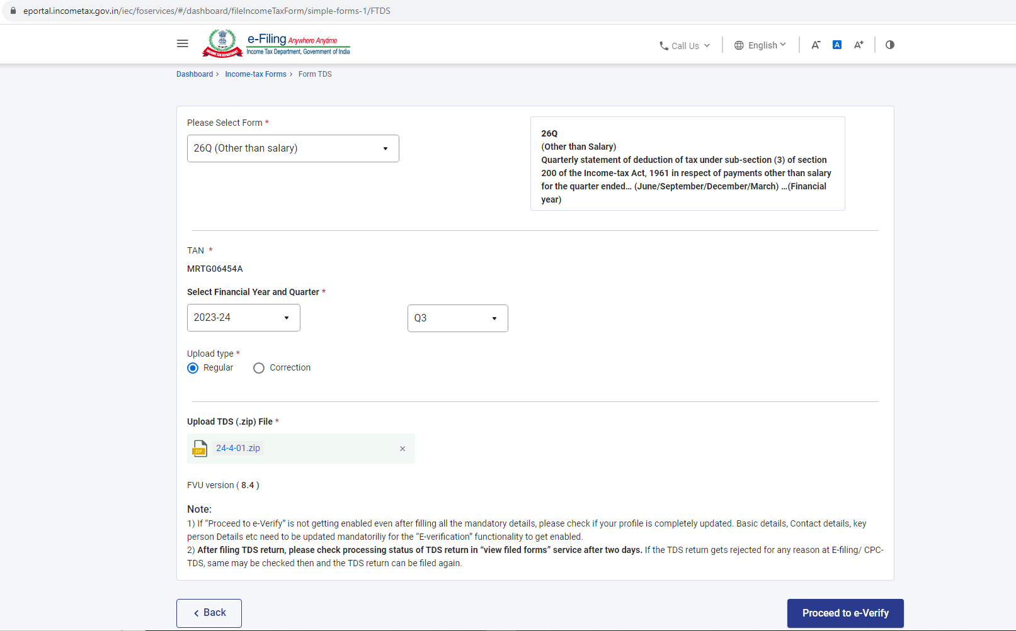Click Proceed to e-Verify button
This screenshot has height=631, width=1016.
[x=845, y=613]
